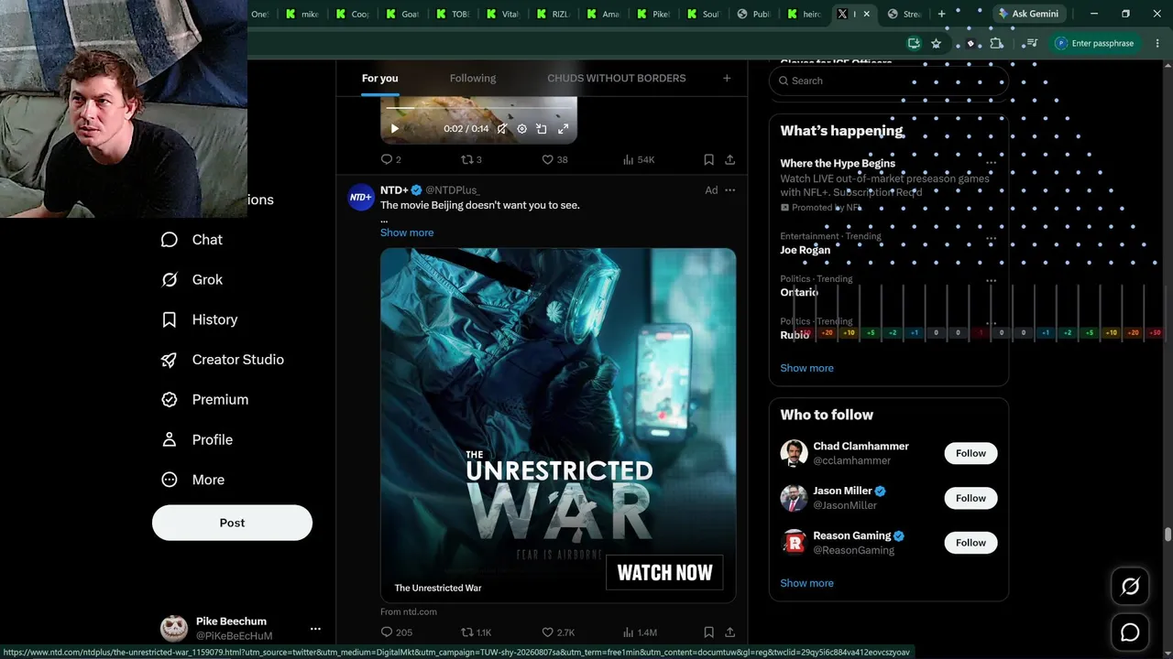The image size is (1173, 659).
Task: Add a new timeline tab with plus
Action: point(727,79)
